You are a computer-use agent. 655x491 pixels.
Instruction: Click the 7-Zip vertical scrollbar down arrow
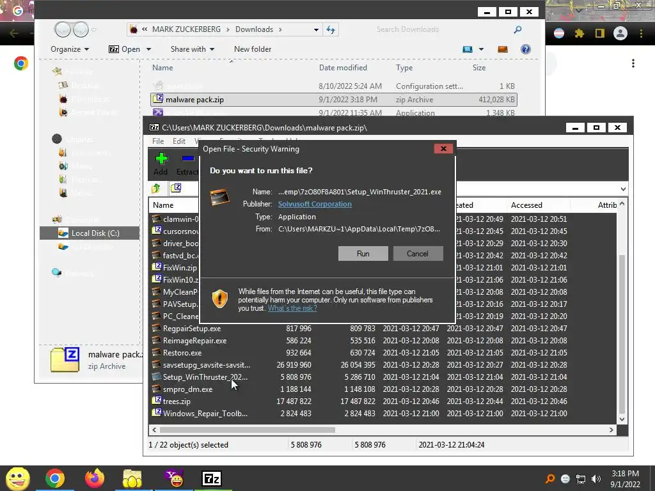[x=622, y=419]
